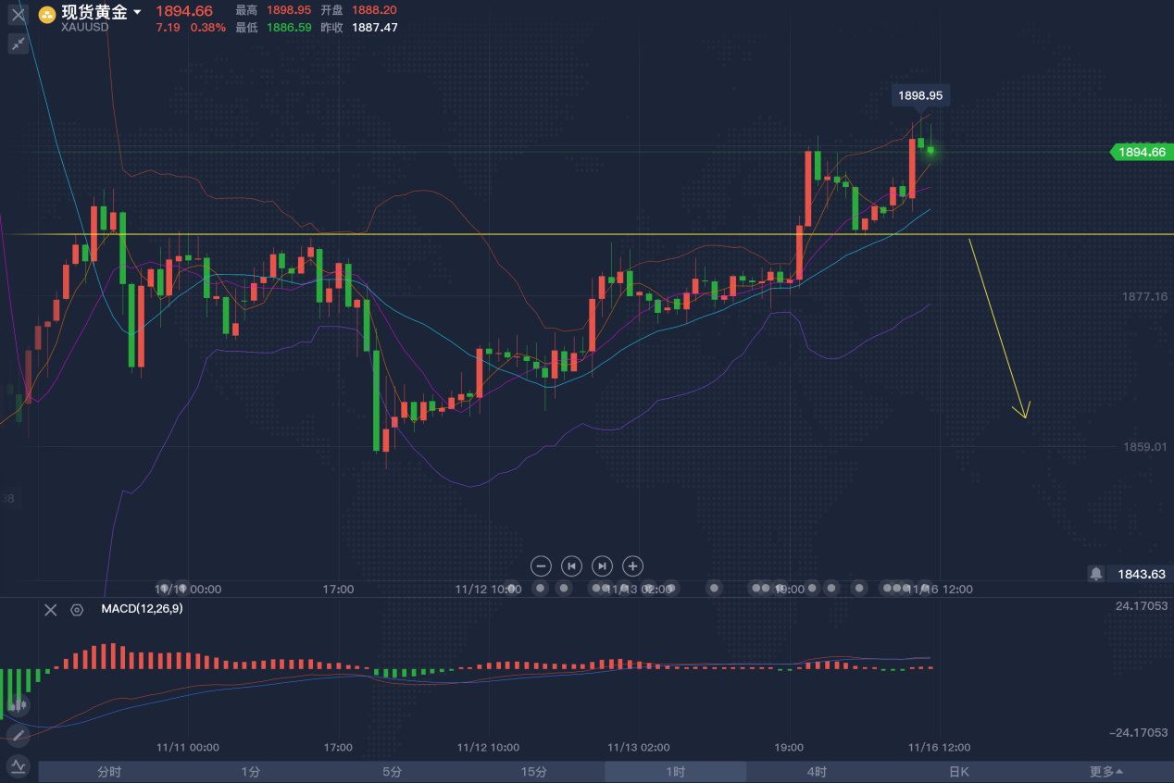This screenshot has height=783, width=1174.
Task: Click the green 1894.66 current price tag
Action: [1141, 152]
